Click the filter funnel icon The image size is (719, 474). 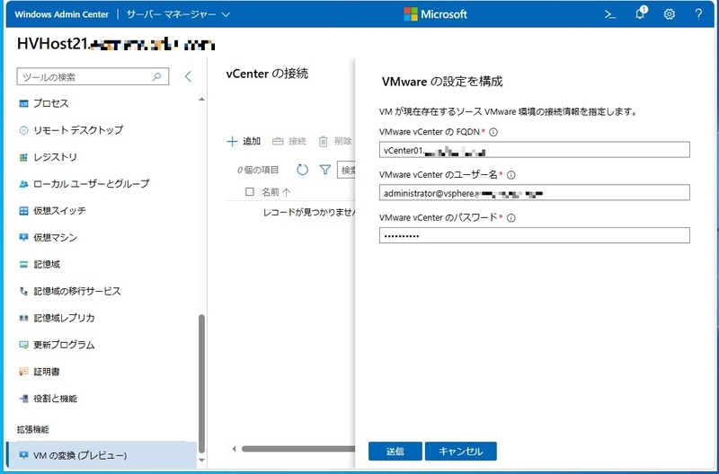[325, 170]
